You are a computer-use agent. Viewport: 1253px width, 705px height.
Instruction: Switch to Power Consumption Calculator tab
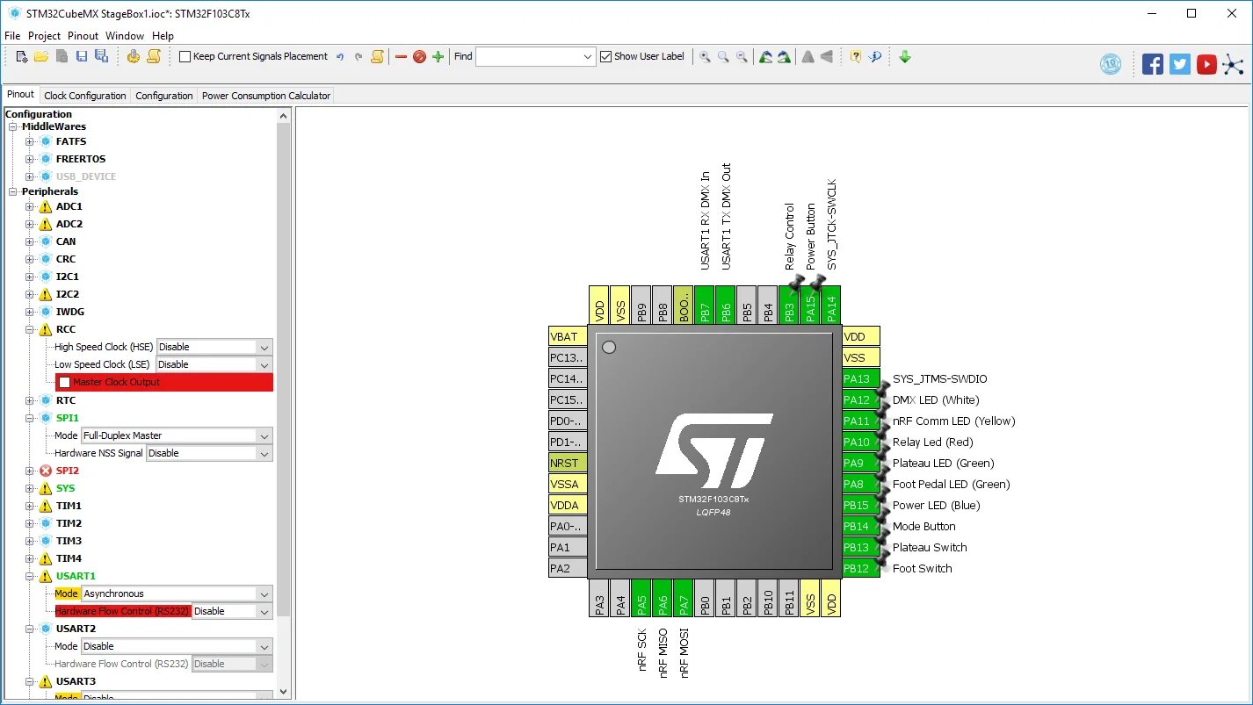click(266, 96)
